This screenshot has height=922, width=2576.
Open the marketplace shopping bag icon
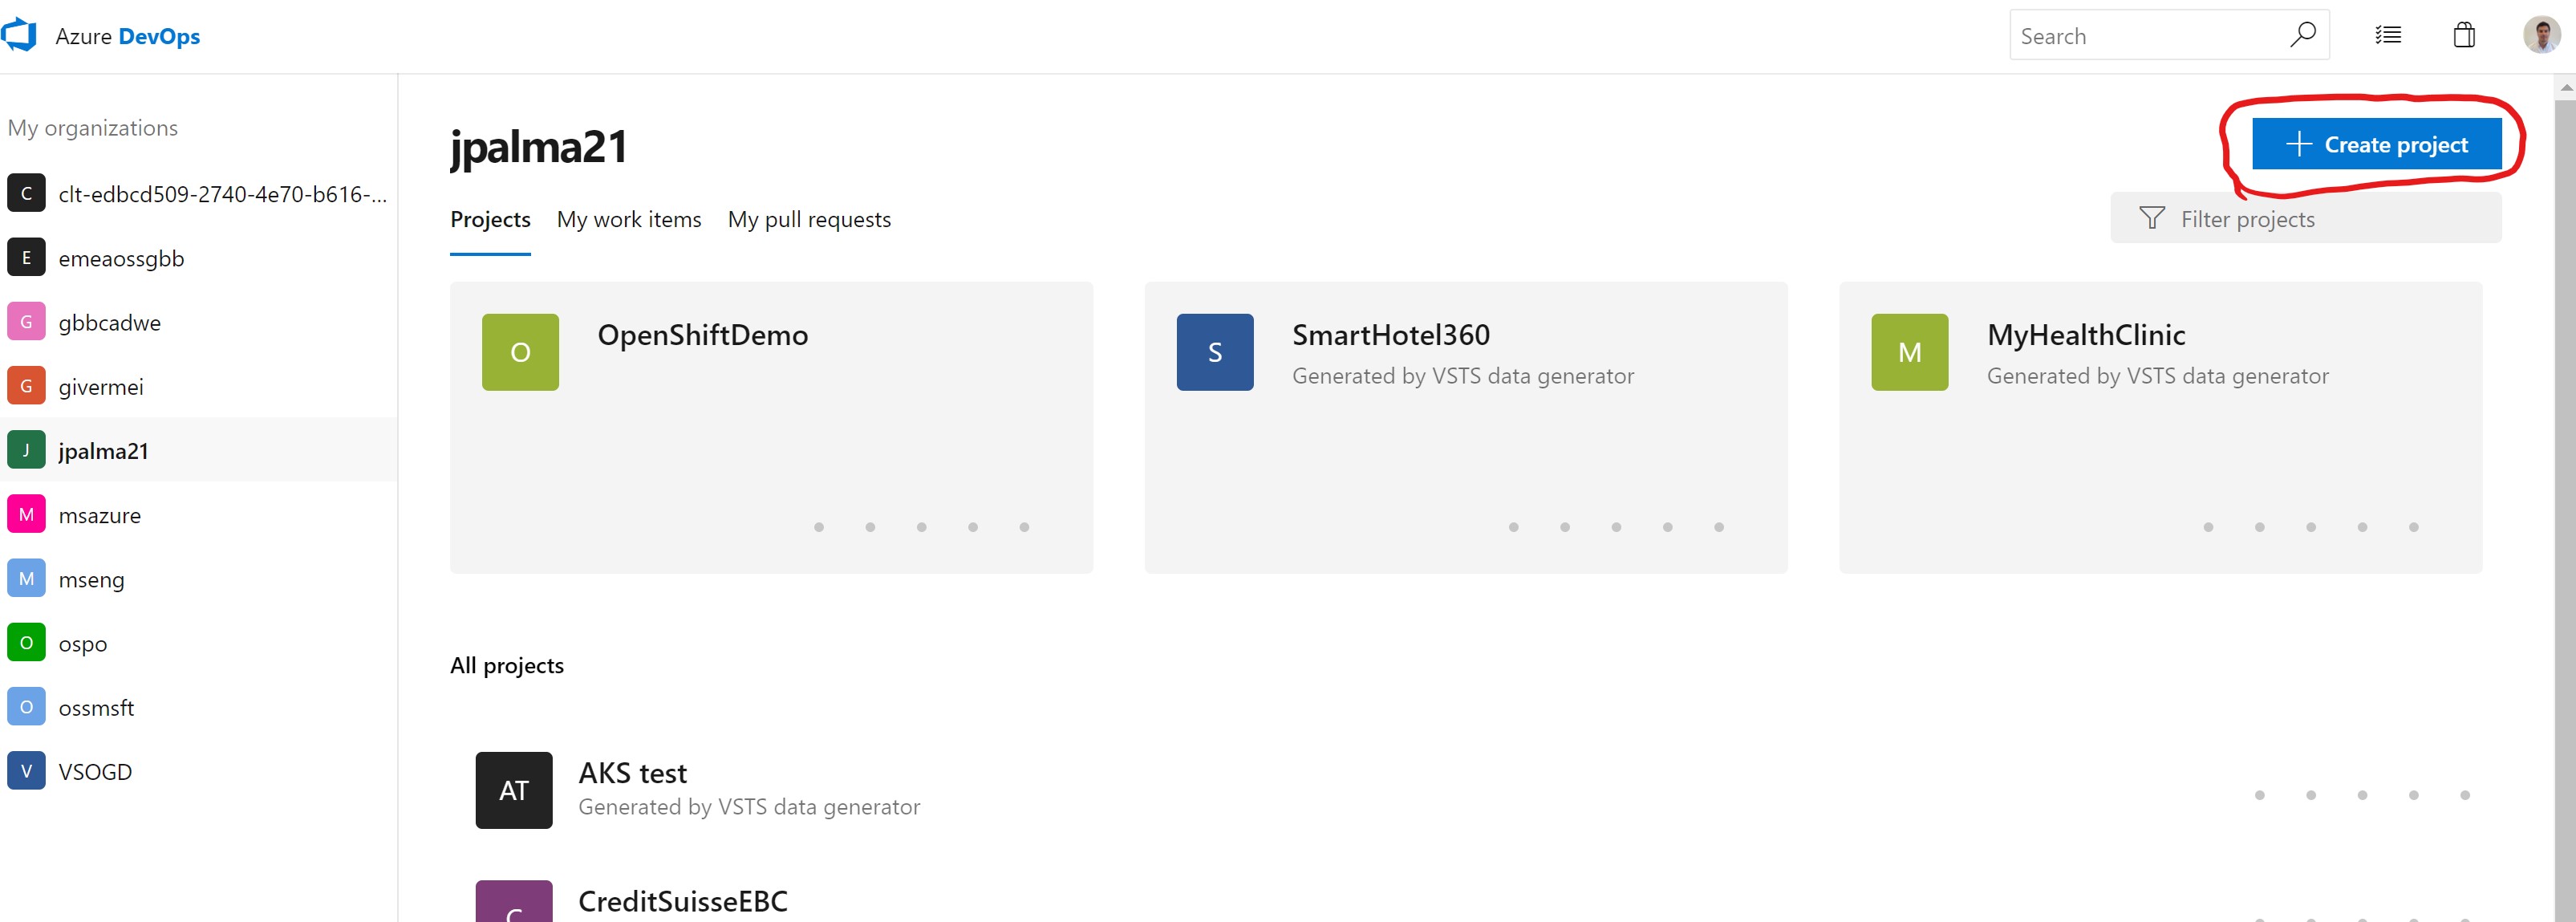[2464, 35]
